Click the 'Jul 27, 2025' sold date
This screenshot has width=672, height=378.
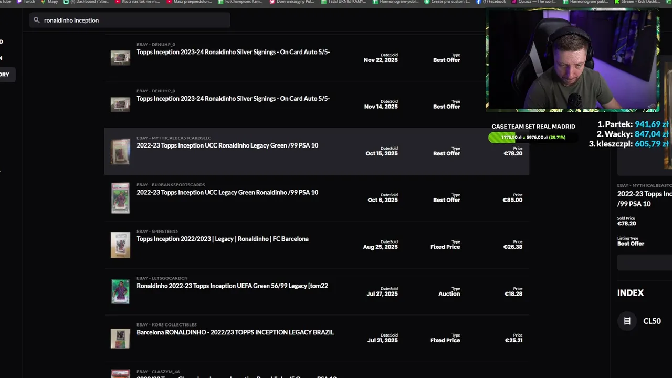coord(382,293)
